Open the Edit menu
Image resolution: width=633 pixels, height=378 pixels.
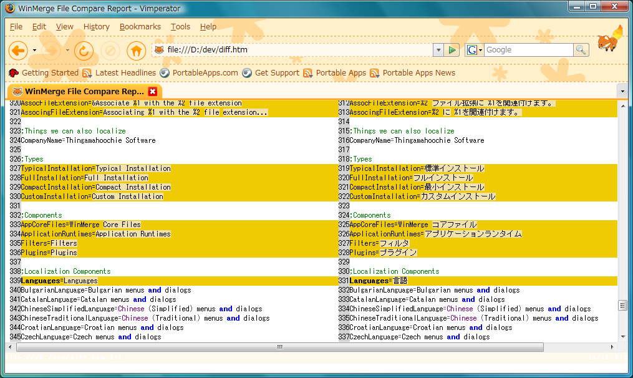(39, 27)
